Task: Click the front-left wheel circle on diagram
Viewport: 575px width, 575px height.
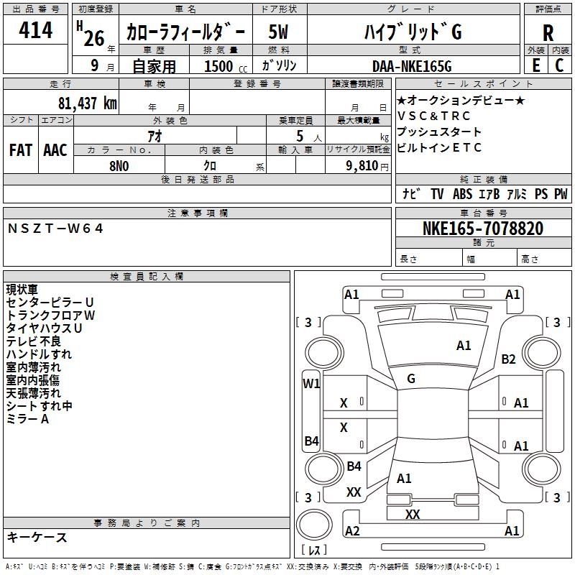Action: [x=324, y=352]
